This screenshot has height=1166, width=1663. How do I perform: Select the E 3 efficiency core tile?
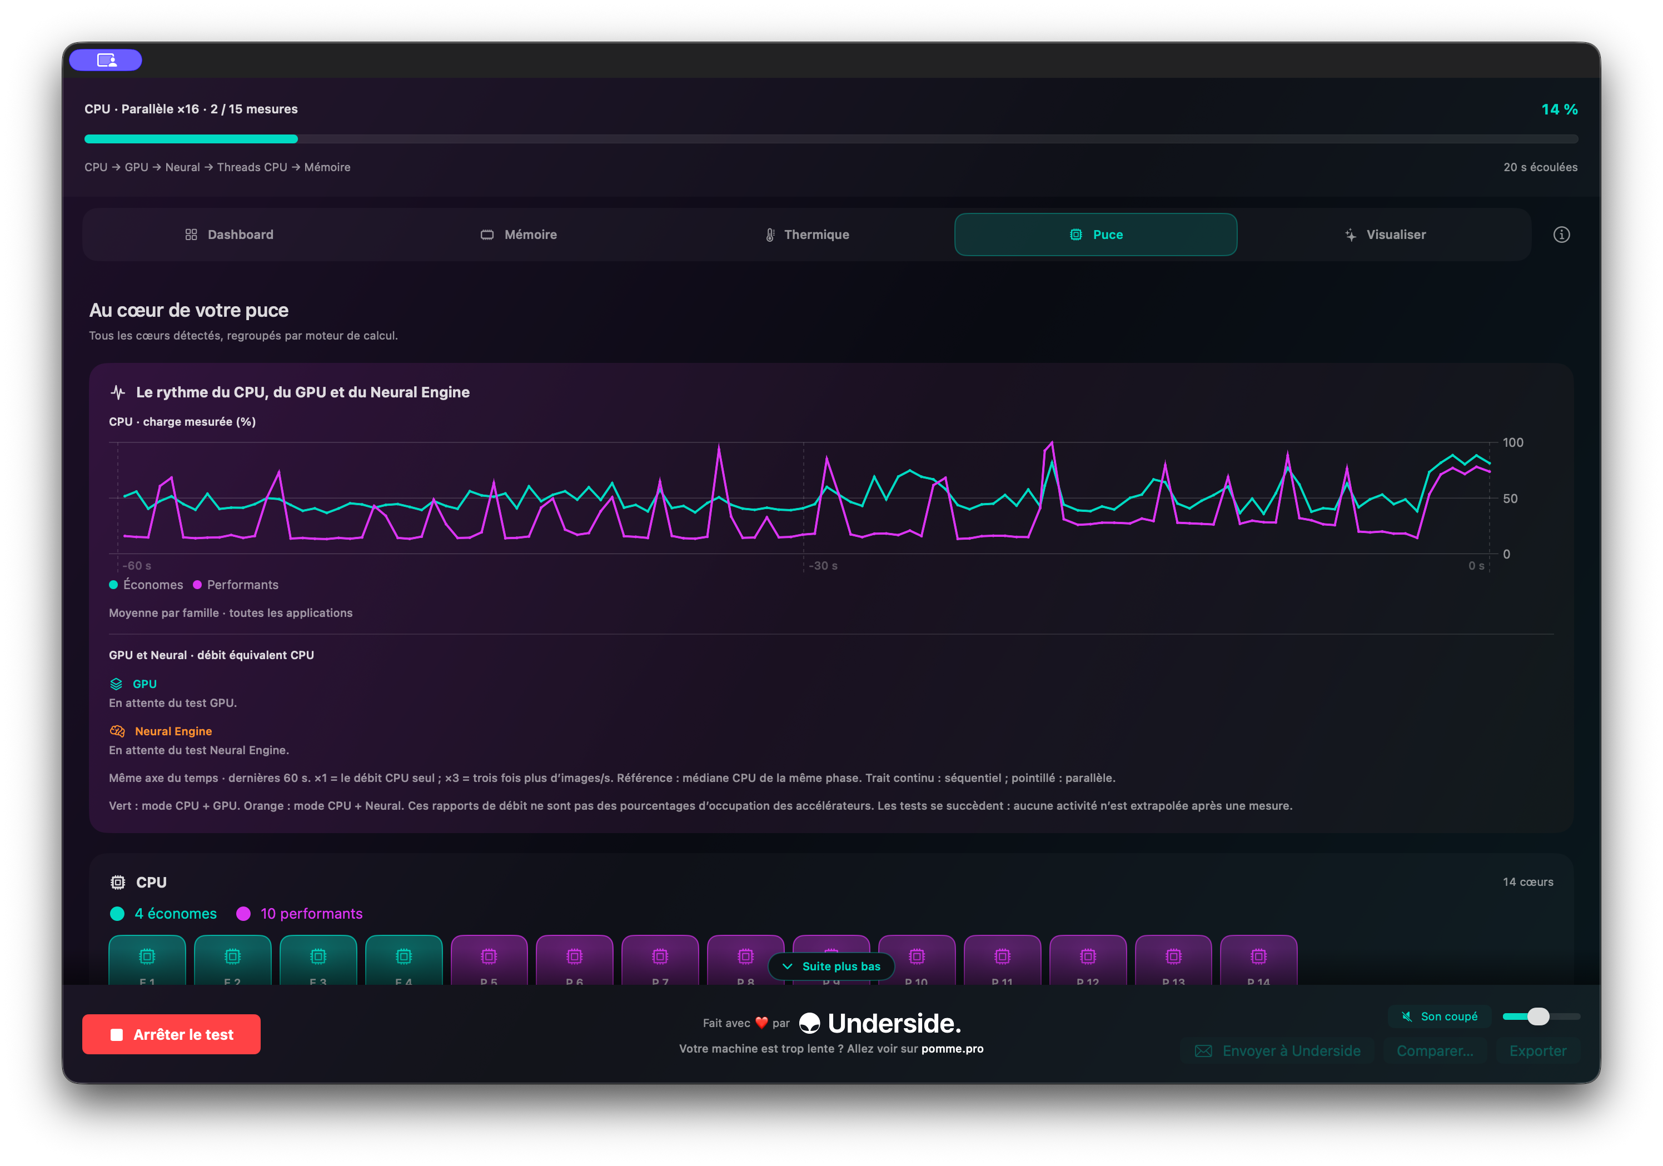pyautogui.click(x=318, y=960)
